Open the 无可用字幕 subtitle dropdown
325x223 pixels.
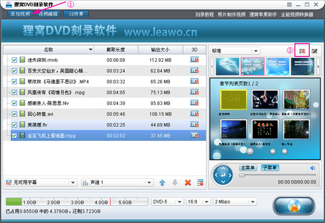point(41,182)
